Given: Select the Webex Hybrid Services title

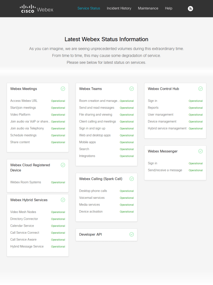Looking at the screenshot, I should (29, 200).
